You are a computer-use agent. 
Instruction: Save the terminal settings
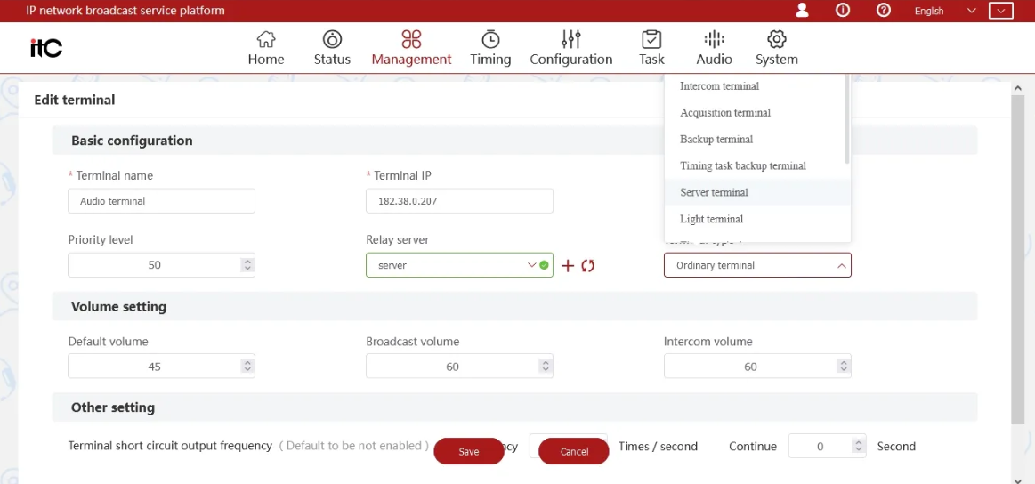click(469, 451)
